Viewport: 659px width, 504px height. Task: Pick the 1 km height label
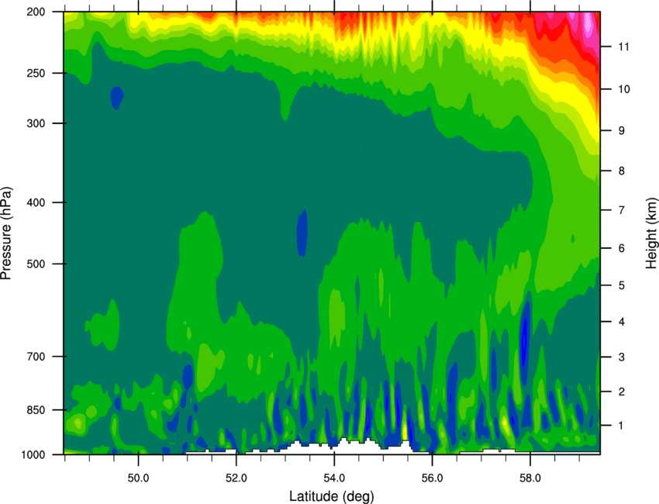pyautogui.click(x=621, y=426)
